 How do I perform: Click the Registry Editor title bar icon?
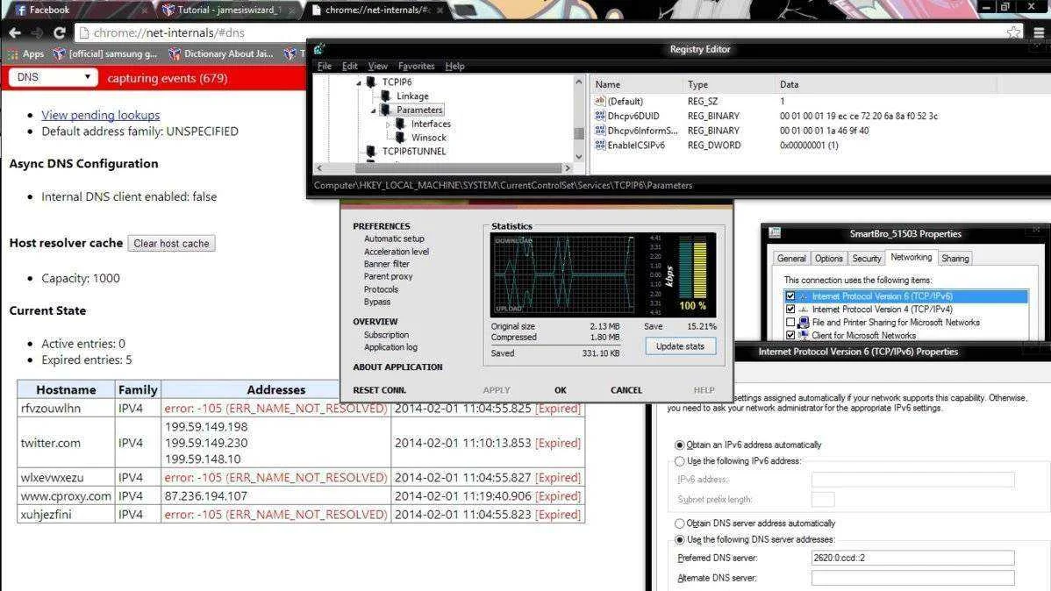click(x=319, y=49)
